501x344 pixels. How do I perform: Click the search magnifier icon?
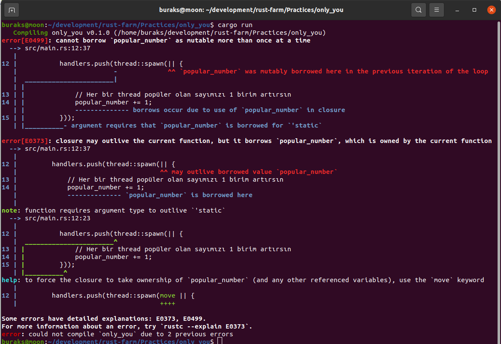(418, 9)
